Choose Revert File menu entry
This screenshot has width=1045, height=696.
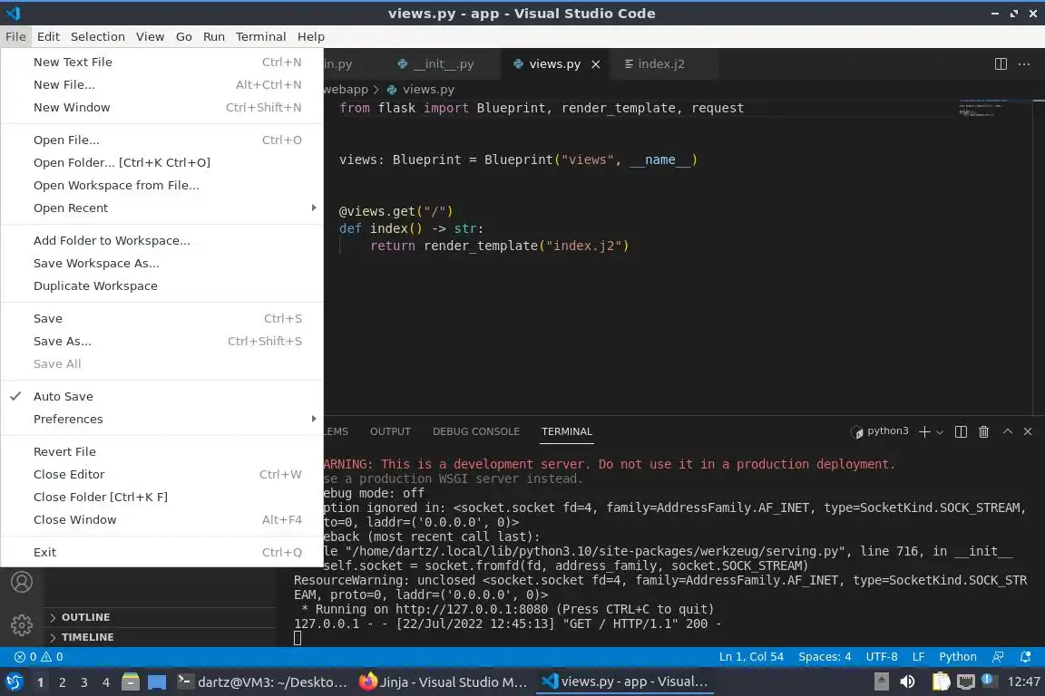tap(162, 451)
